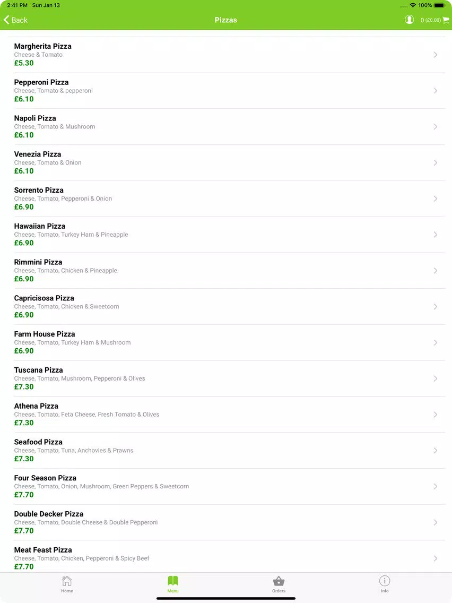This screenshot has width=452, height=603.
Task: Tap the Back arrow button
Action: 15,20
